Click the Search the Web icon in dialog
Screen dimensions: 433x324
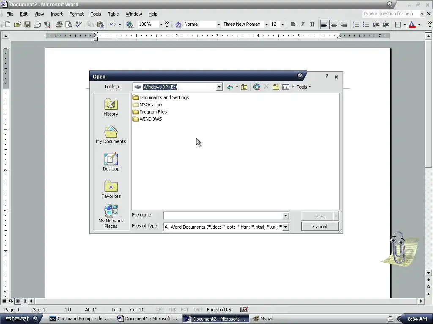tap(257, 87)
